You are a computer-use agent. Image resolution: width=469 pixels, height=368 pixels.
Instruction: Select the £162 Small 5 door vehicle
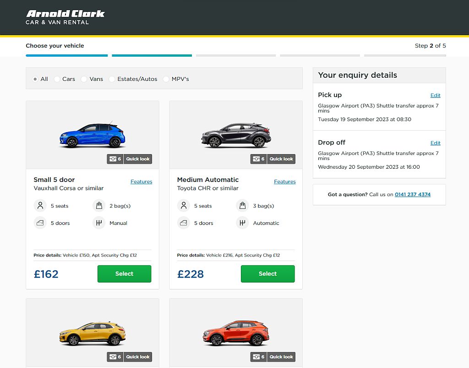124,274
